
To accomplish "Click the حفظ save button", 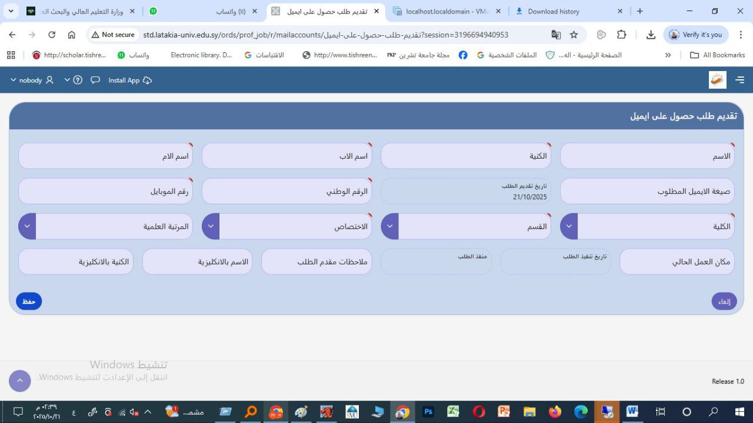I will (29, 301).
